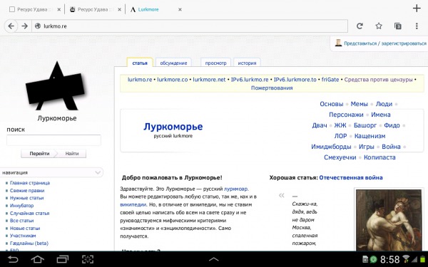The image size is (428, 267).
Task: Open the Пожертвования link
Action: [x=272, y=88]
